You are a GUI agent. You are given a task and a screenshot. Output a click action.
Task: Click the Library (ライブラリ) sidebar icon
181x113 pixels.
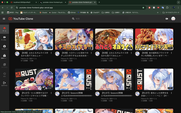pyautogui.click(x=4, y=65)
